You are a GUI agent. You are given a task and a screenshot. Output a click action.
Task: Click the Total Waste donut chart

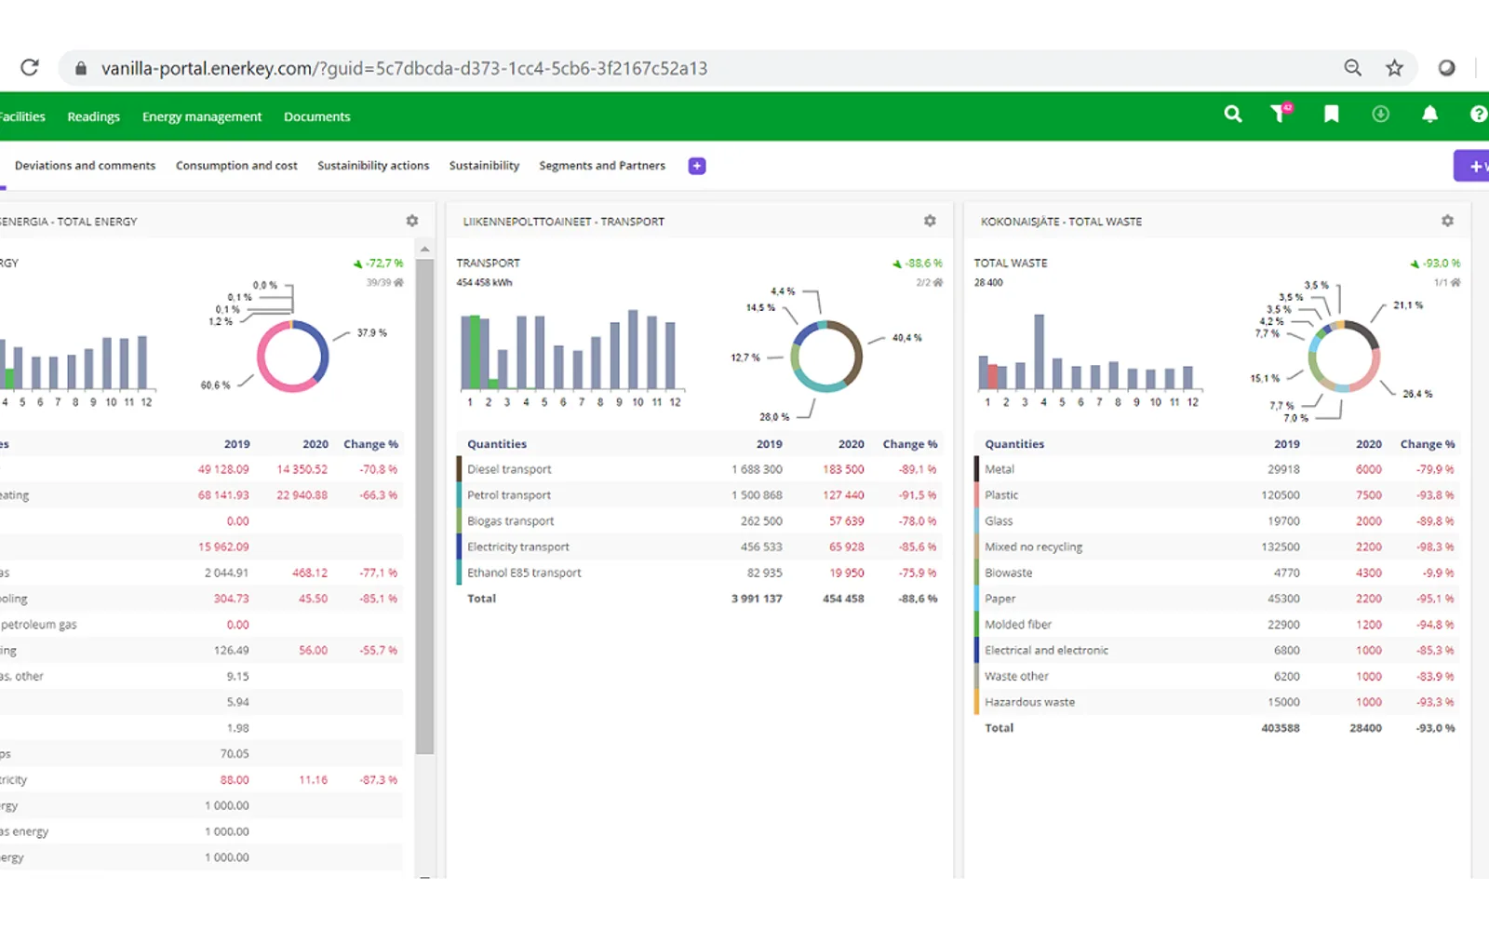point(1344,357)
